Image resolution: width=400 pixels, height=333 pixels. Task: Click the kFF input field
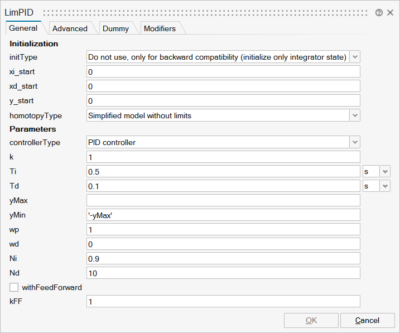click(223, 302)
